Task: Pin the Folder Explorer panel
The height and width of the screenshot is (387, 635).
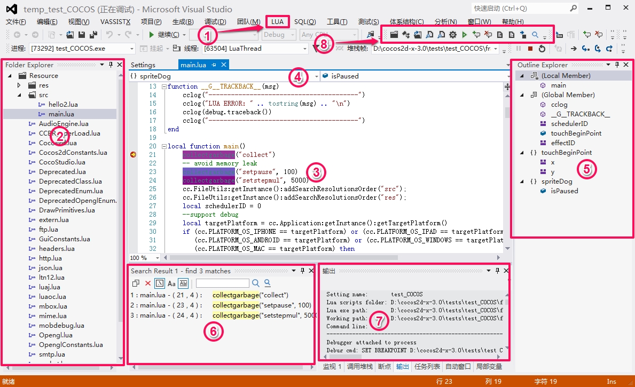Action: click(111, 65)
